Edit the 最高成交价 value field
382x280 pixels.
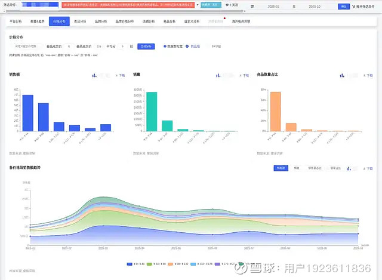pyautogui.click(x=98, y=47)
